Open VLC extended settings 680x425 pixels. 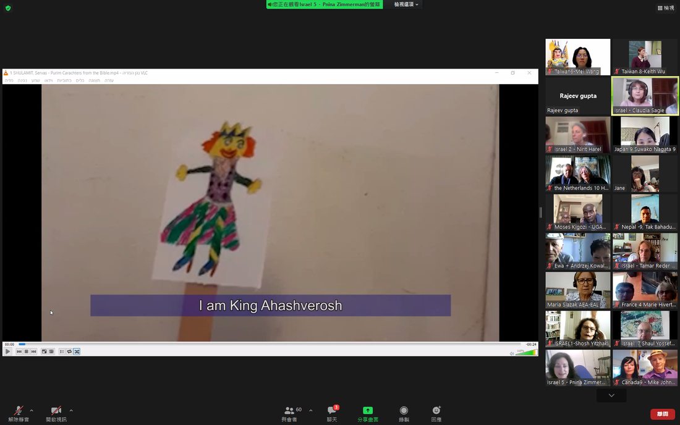click(x=51, y=351)
